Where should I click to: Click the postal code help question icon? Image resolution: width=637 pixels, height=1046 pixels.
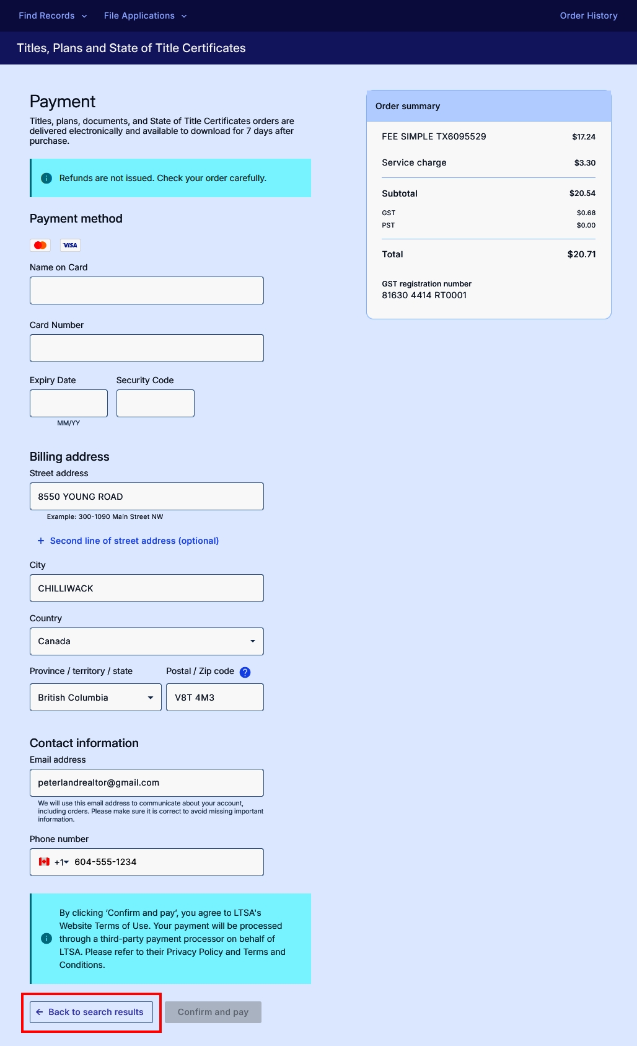click(x=245, y=672)
